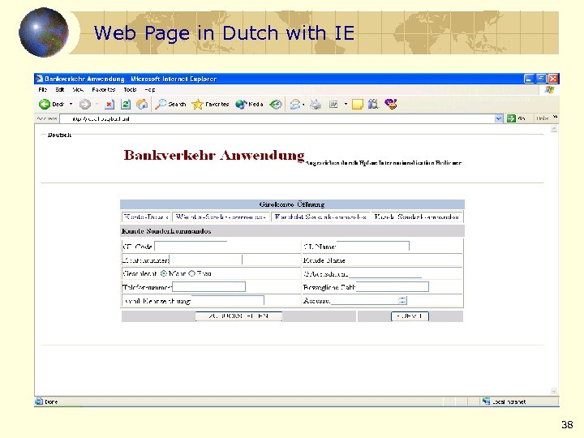This screenshot has width=584, height=438.
Task: Click the Mail toolbar icon
Action: [x=295, y=105]
